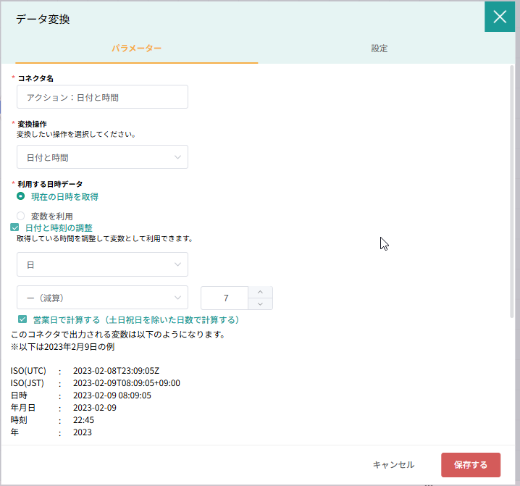
Task: Decrease value with stepper down arrow
Action: [x=260, y=304]
